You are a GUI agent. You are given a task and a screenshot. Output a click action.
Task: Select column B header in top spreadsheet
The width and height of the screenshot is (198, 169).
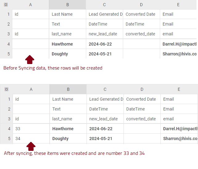click(67, 5)
